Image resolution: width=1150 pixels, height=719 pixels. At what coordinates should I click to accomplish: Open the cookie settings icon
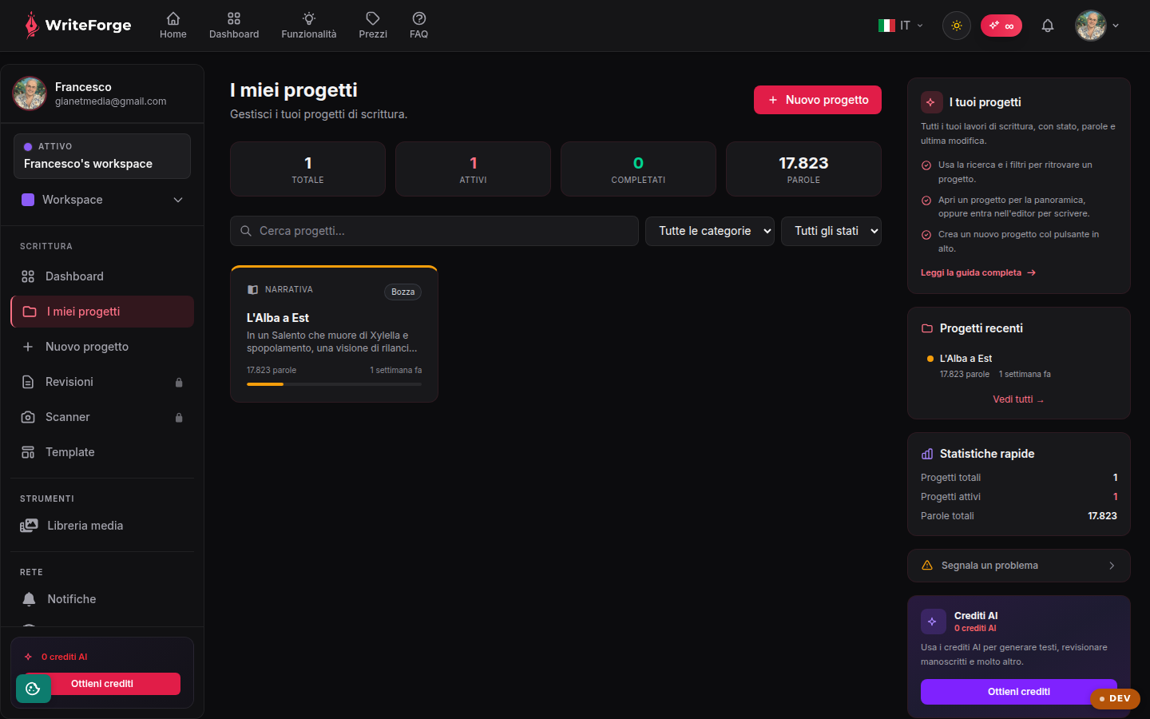click(x=33, y=689)
